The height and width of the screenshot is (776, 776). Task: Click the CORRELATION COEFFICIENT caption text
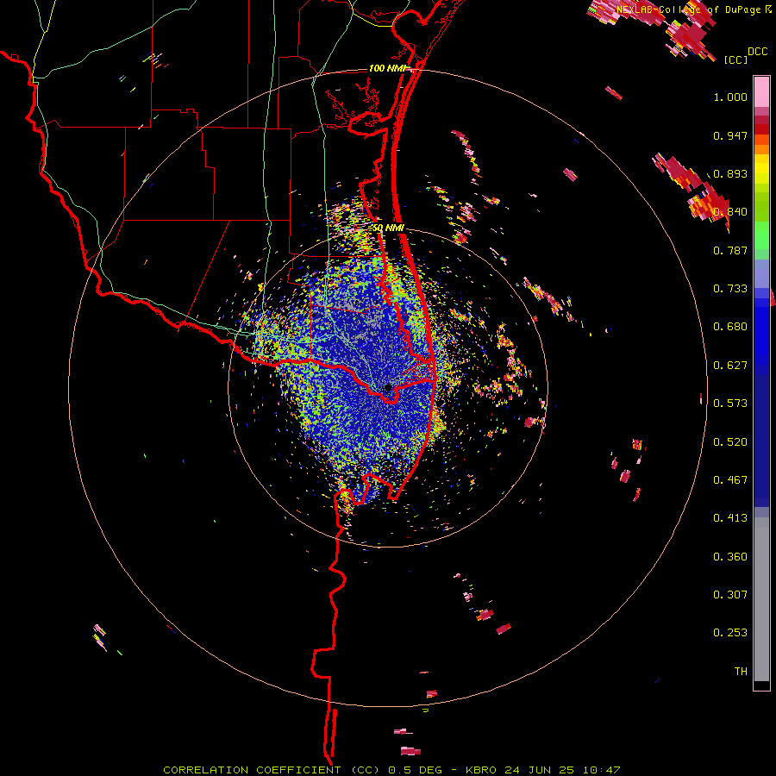pos(252,770)
